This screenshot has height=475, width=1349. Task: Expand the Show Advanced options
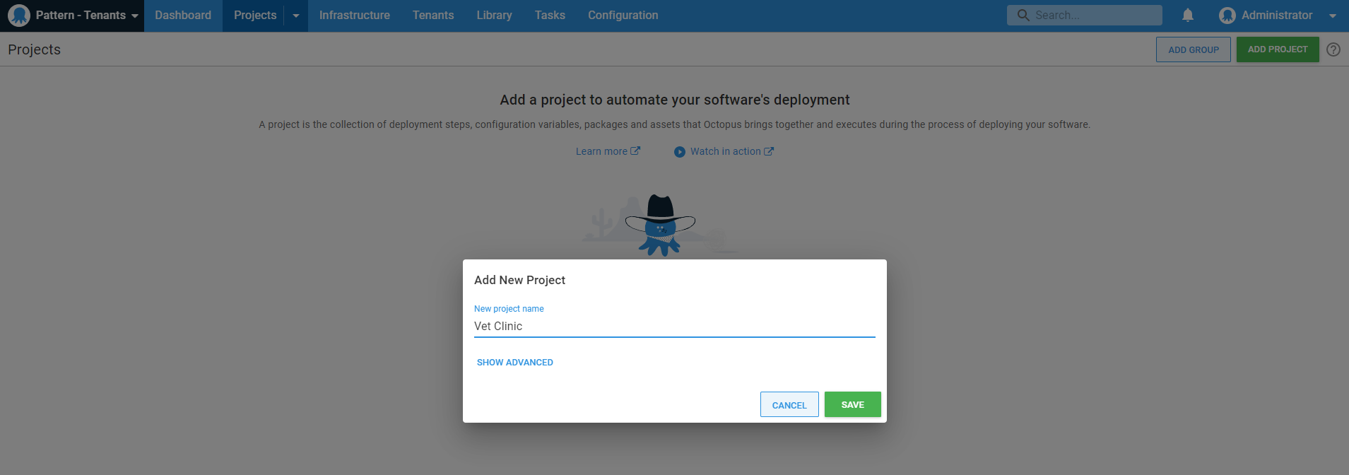tap(514, 363)
